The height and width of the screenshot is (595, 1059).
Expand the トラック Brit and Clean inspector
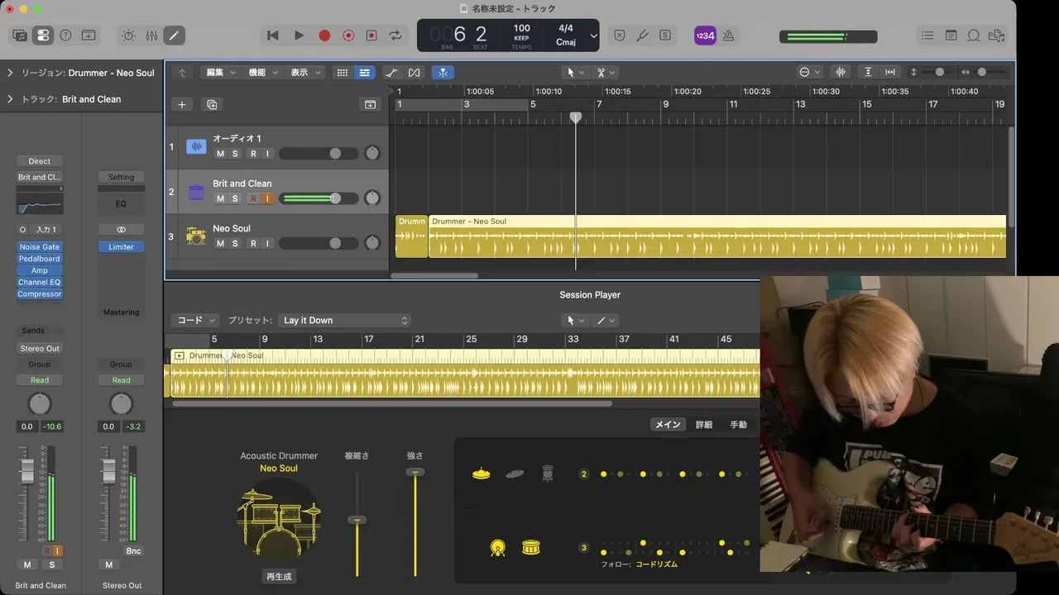click(x=10, y=99)
